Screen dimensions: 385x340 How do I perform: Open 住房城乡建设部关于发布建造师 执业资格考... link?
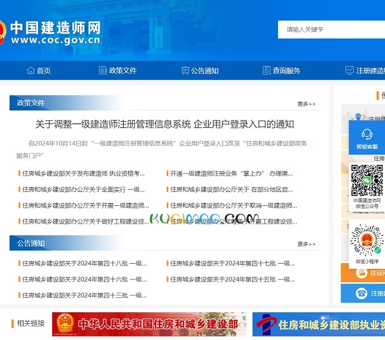tap(83, 173)
